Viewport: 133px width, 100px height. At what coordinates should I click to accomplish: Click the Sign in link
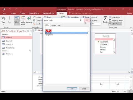[x=129, y=13]
